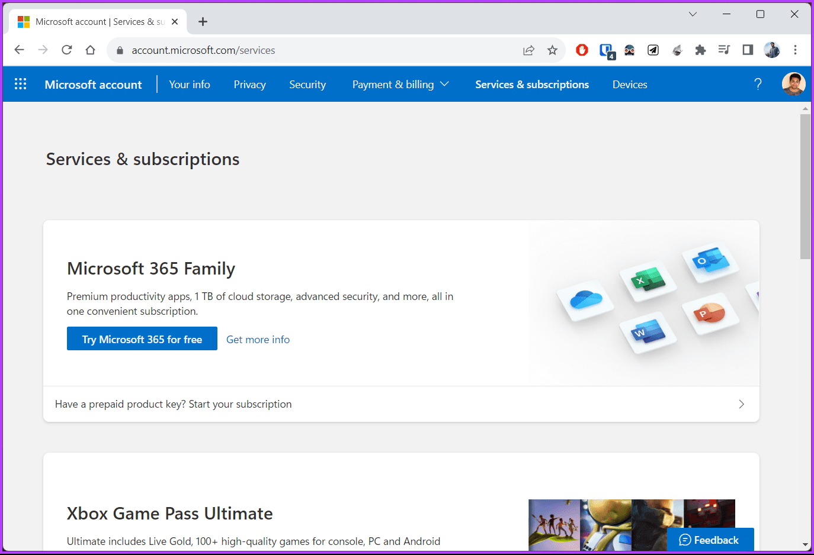Click the help question mark icon
Viewport: 814px width, 555px height.
758,84
